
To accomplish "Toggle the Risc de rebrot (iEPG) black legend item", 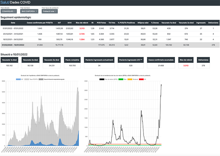I will [x=108, y=79].
